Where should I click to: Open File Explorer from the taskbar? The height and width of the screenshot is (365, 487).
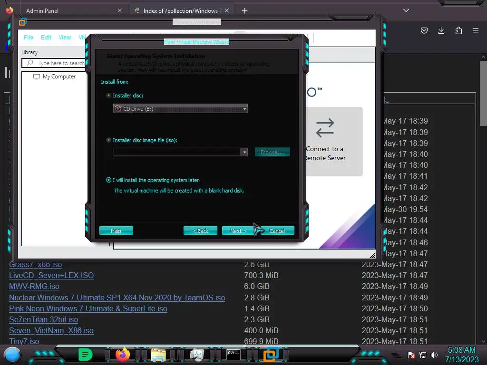click(x=158, y=355)
